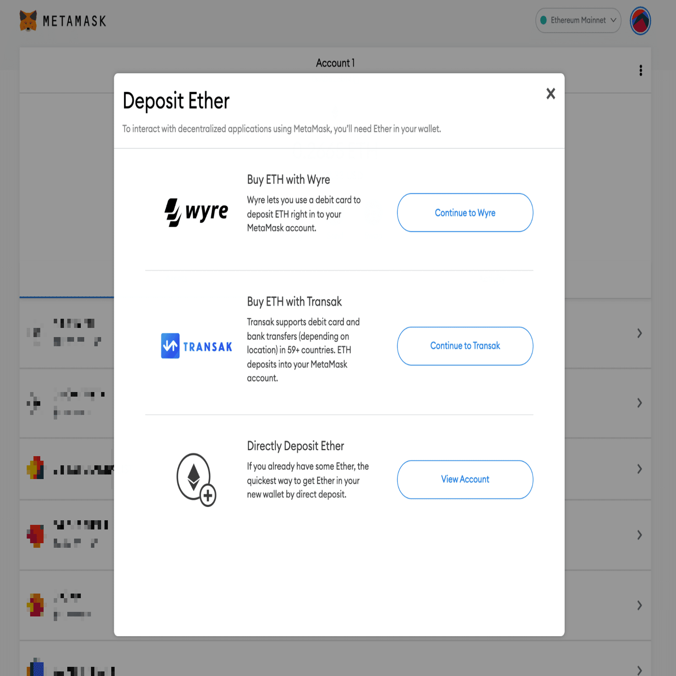Click the Deposit Ether heading
676x676 pixels.
176,101
